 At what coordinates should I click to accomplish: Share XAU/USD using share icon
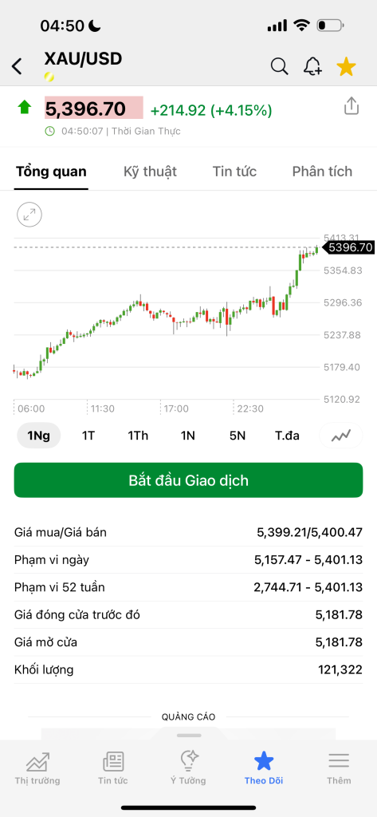(351, 106)
